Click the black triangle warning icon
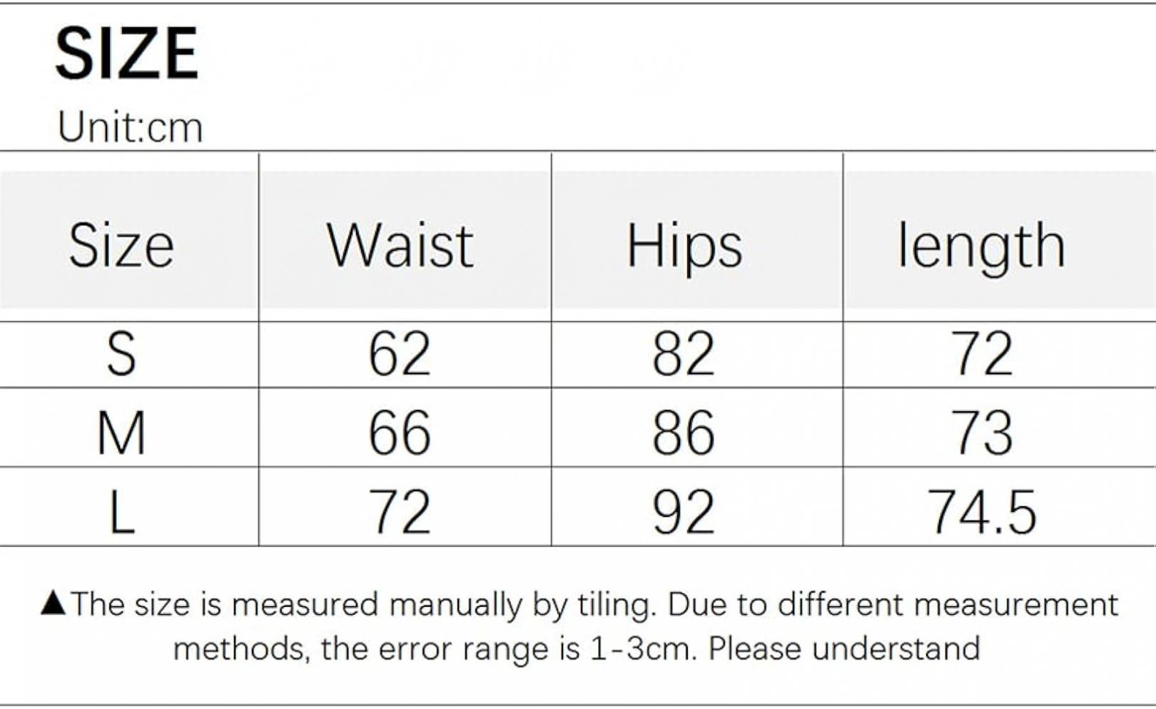This screenshot has width=1156, height=709. (54, 603)
